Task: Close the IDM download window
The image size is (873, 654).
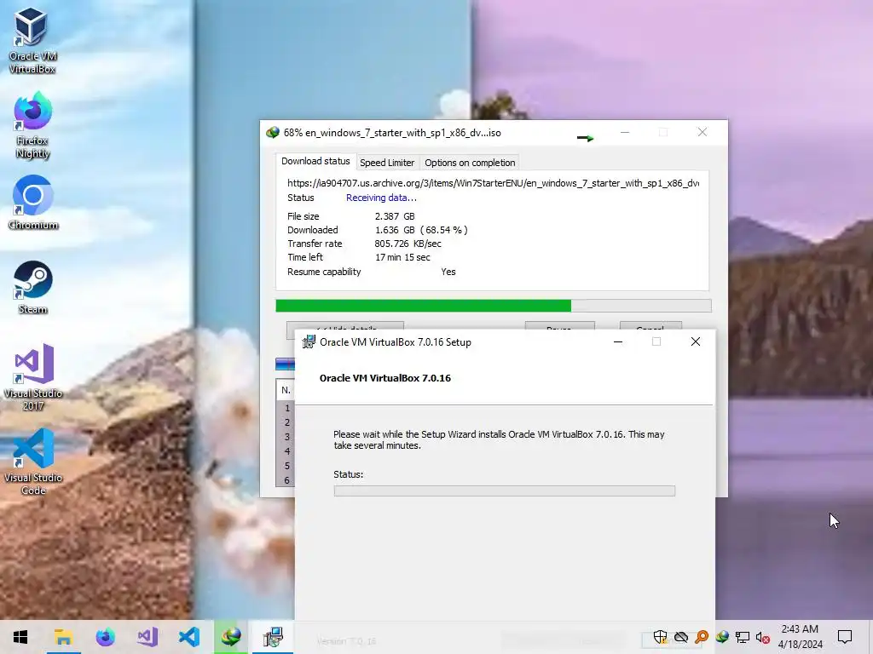Action: click(702, 132)
